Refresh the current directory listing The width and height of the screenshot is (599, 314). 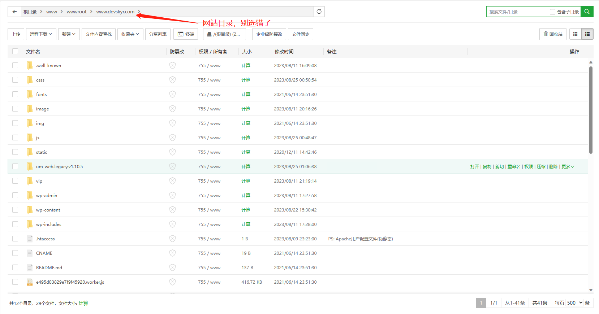coord(319,12)
